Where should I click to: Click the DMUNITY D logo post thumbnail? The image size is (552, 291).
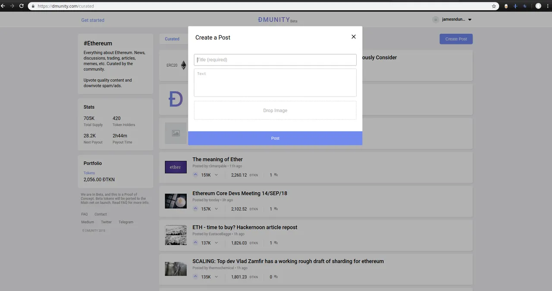(x=176, y=100)
